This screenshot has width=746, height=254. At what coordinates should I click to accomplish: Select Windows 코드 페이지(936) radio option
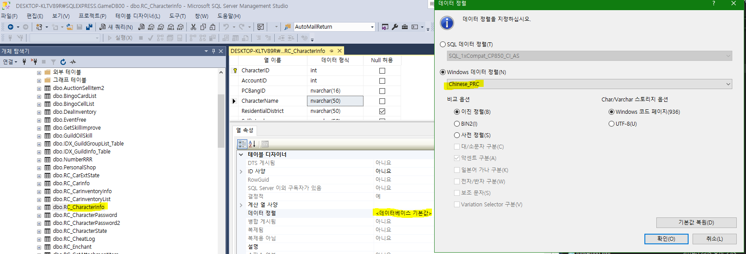point(611,112)
